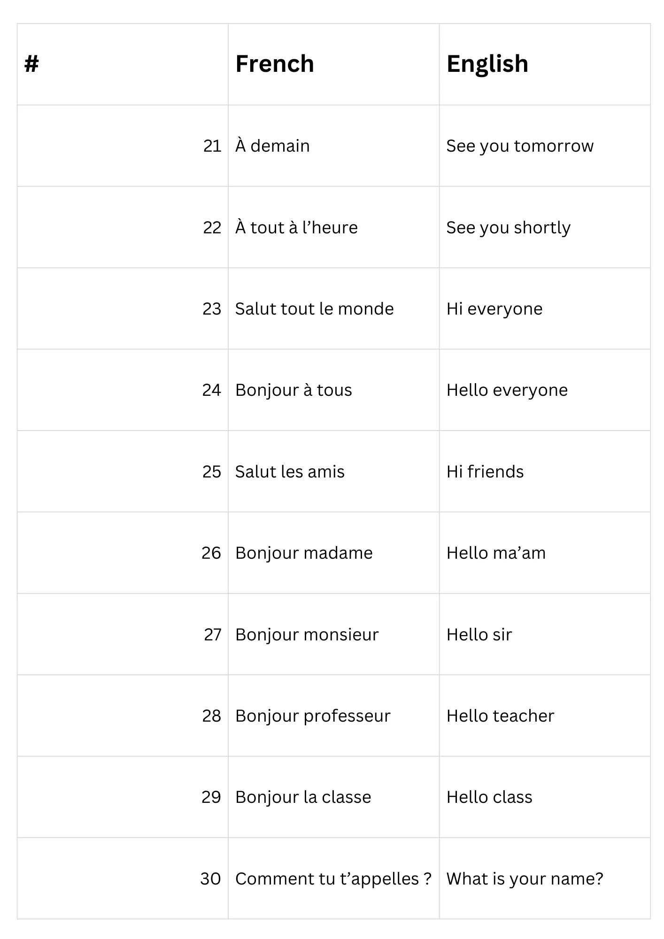Click the phrase Bonjour madame
This screenshot has height=939, width=664.
click(x=304, y=553)
